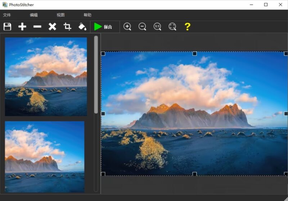
Task: Zoom out with the magnifier minus icon
Action: pyautogui.click(x=142, y=27)
